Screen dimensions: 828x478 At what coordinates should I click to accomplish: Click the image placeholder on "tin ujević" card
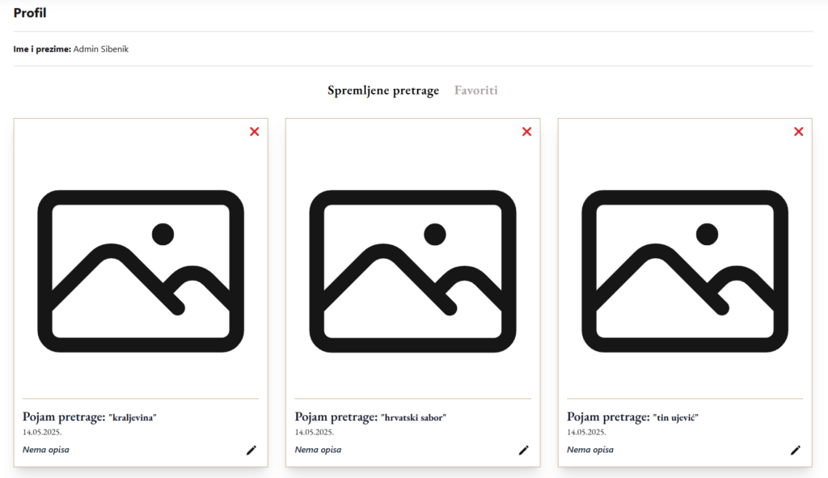[x=685, y=271]
